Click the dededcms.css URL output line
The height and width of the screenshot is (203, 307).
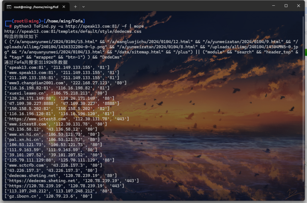pos(73,31)
